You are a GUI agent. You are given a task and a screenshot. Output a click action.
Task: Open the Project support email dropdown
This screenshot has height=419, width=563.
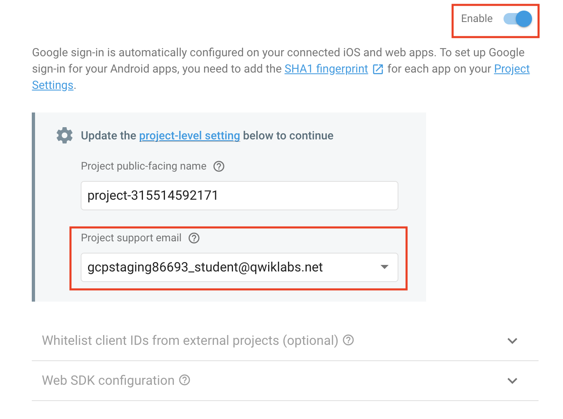point(240,267)
